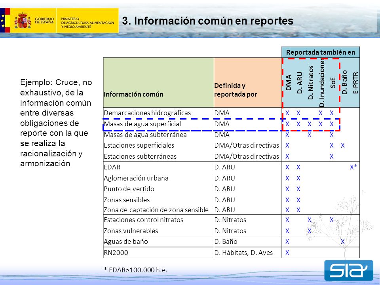This screenshot has height=285, width=380.
Task: Click the 'Estaciones control nitratos' row label
Action: (143, 220)
